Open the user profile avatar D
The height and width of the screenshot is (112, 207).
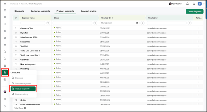pos(200,4)
